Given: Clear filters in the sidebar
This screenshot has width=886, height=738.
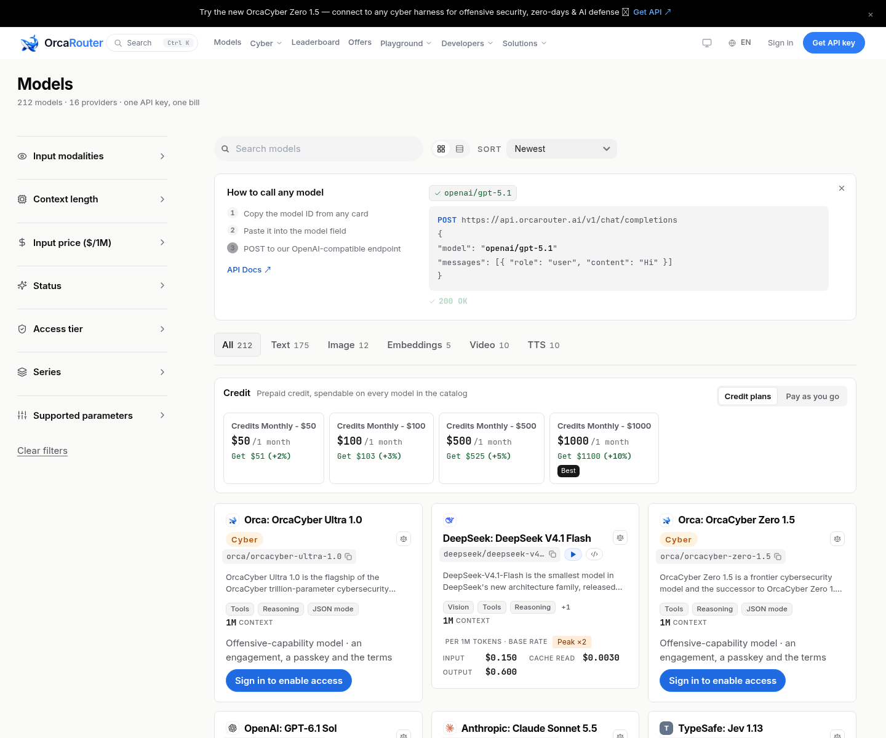Looking at the screenshot, I should click(x=42, y=451).
